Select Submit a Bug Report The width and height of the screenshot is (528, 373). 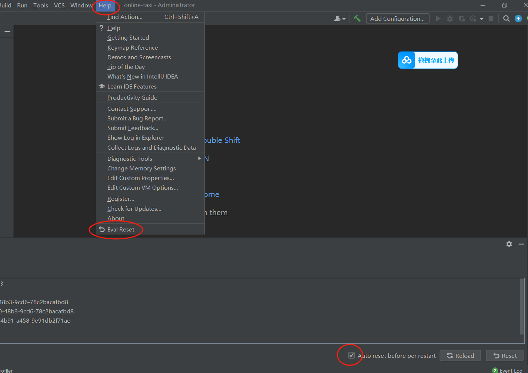(x=150, y=118)
